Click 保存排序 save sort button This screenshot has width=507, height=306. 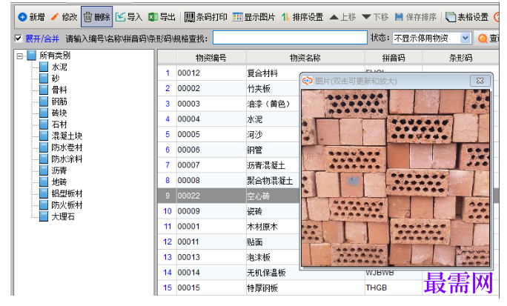click(x=416, y=17)
